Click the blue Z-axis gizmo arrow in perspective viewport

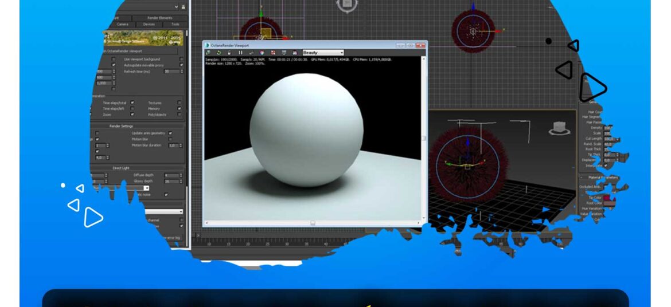coord(468,143)
